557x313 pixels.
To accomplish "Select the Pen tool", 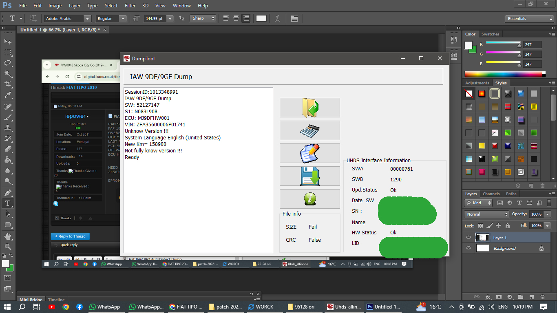I will 7,192.
